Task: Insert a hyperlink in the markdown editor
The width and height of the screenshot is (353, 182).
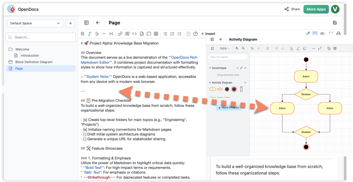Action: click(120, 33)
